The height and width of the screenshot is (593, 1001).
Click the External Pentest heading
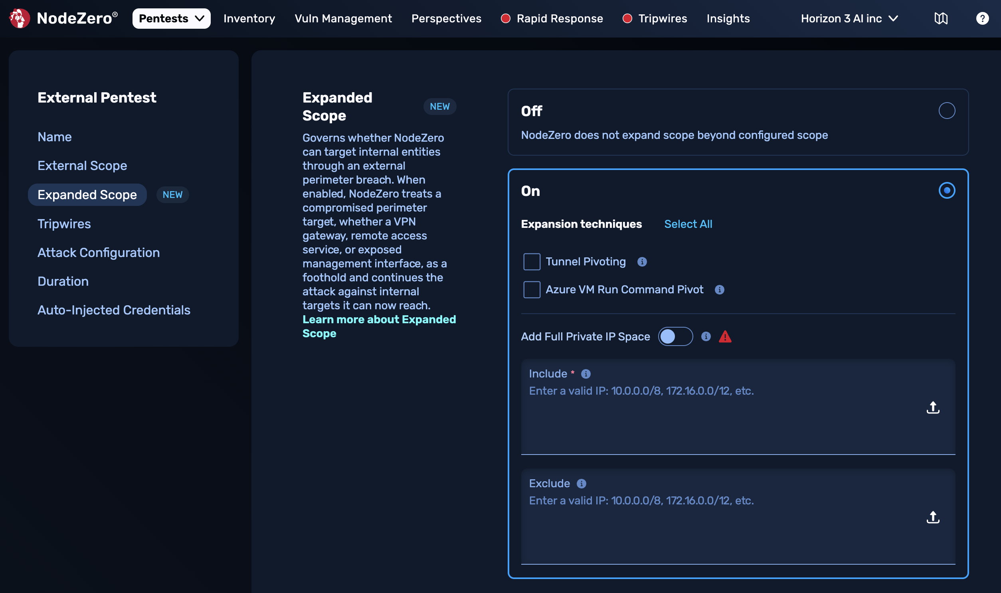pyautogui.click(x=97, y=97)
